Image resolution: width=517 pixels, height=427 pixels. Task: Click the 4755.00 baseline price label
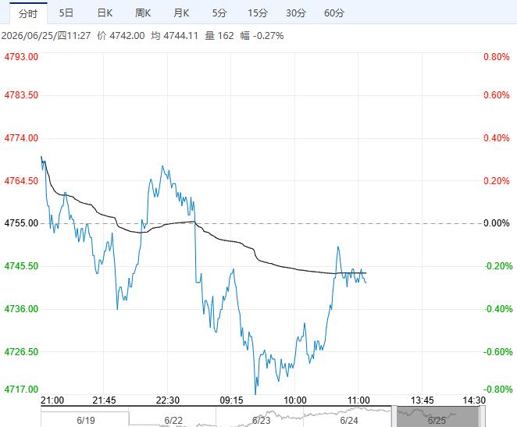tap(21, 223)
